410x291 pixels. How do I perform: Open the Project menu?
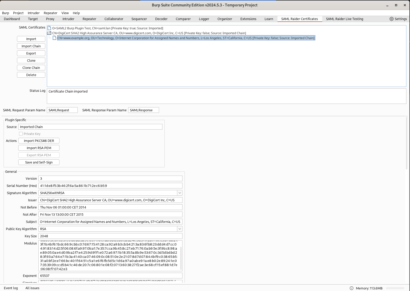click(x=18, y=13)
